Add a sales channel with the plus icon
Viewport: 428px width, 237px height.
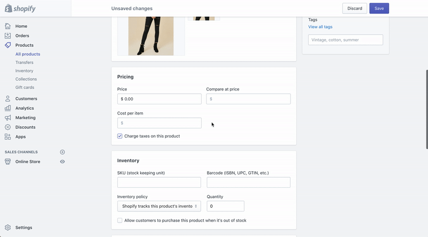coord(62,152)
